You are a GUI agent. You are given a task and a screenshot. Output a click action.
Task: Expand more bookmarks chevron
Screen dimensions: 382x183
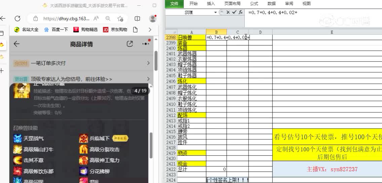coord(150,30)
